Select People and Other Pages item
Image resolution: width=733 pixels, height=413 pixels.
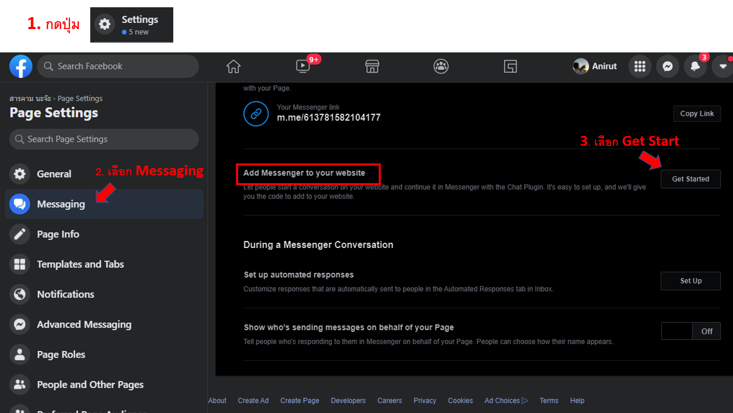(x=104, y=384)
